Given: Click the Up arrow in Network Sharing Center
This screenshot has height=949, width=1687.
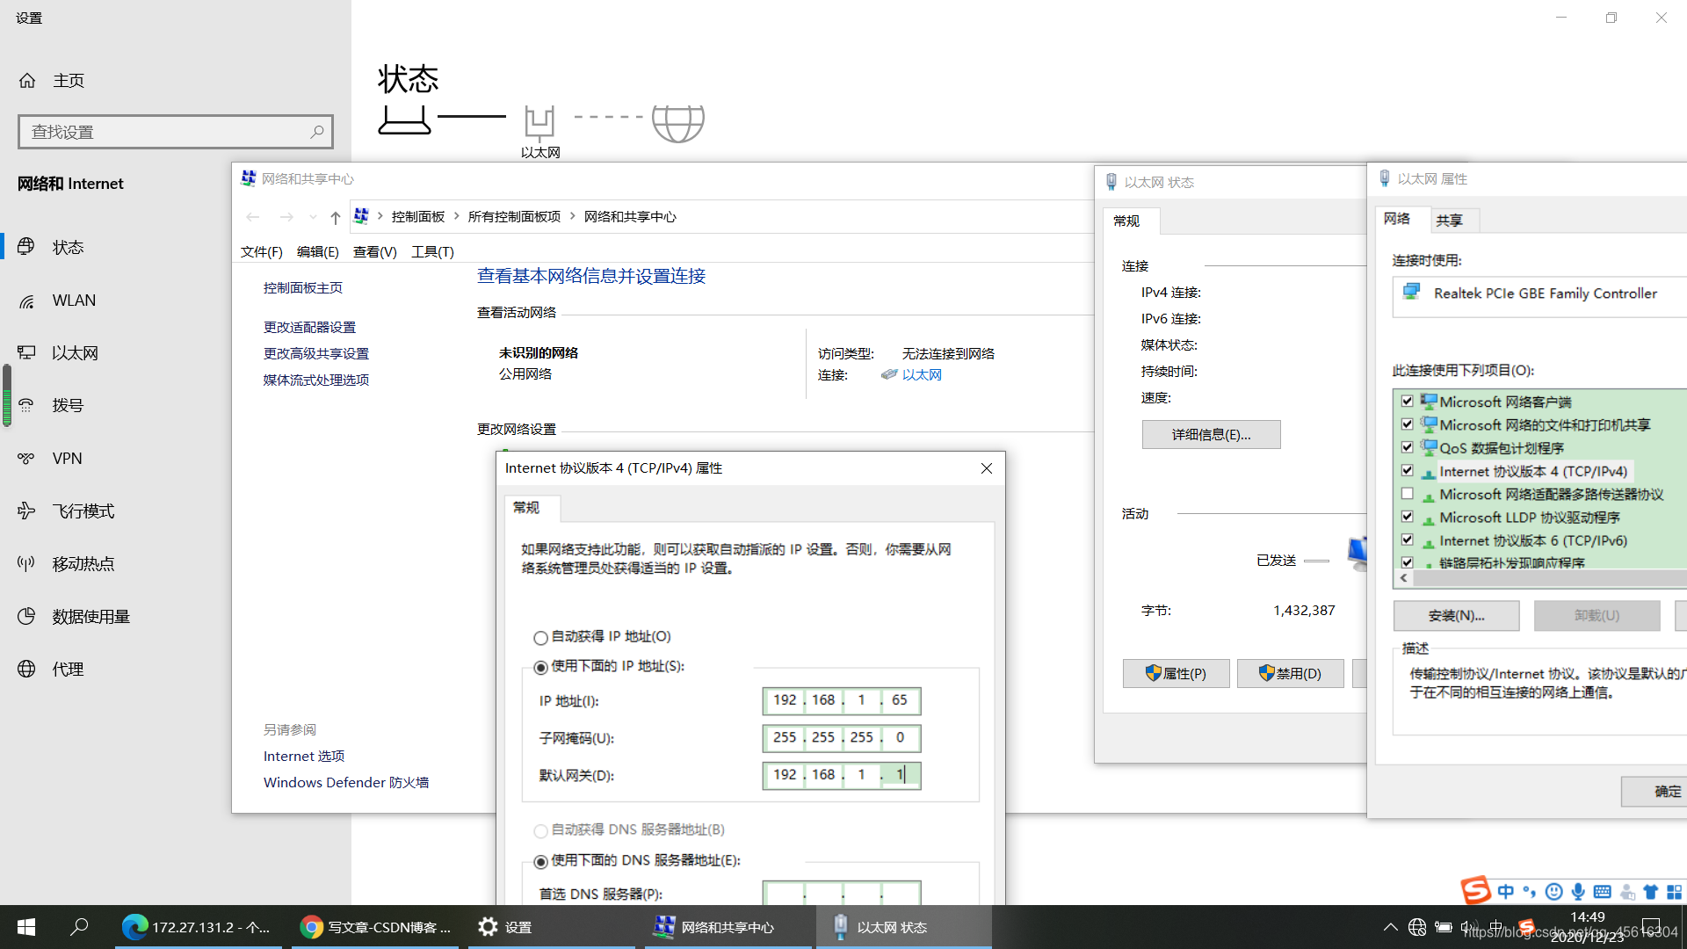Looking at the screenshot, I should (x=335, y=217).
